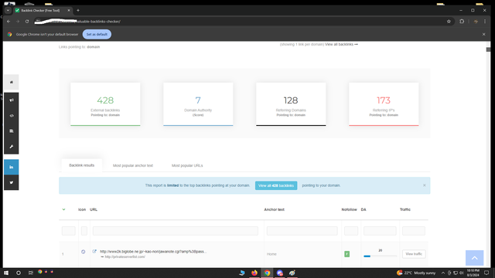Click the 7 Domain Authority card
The width and height of the screenshot is (495, 278).
[198, 104]
